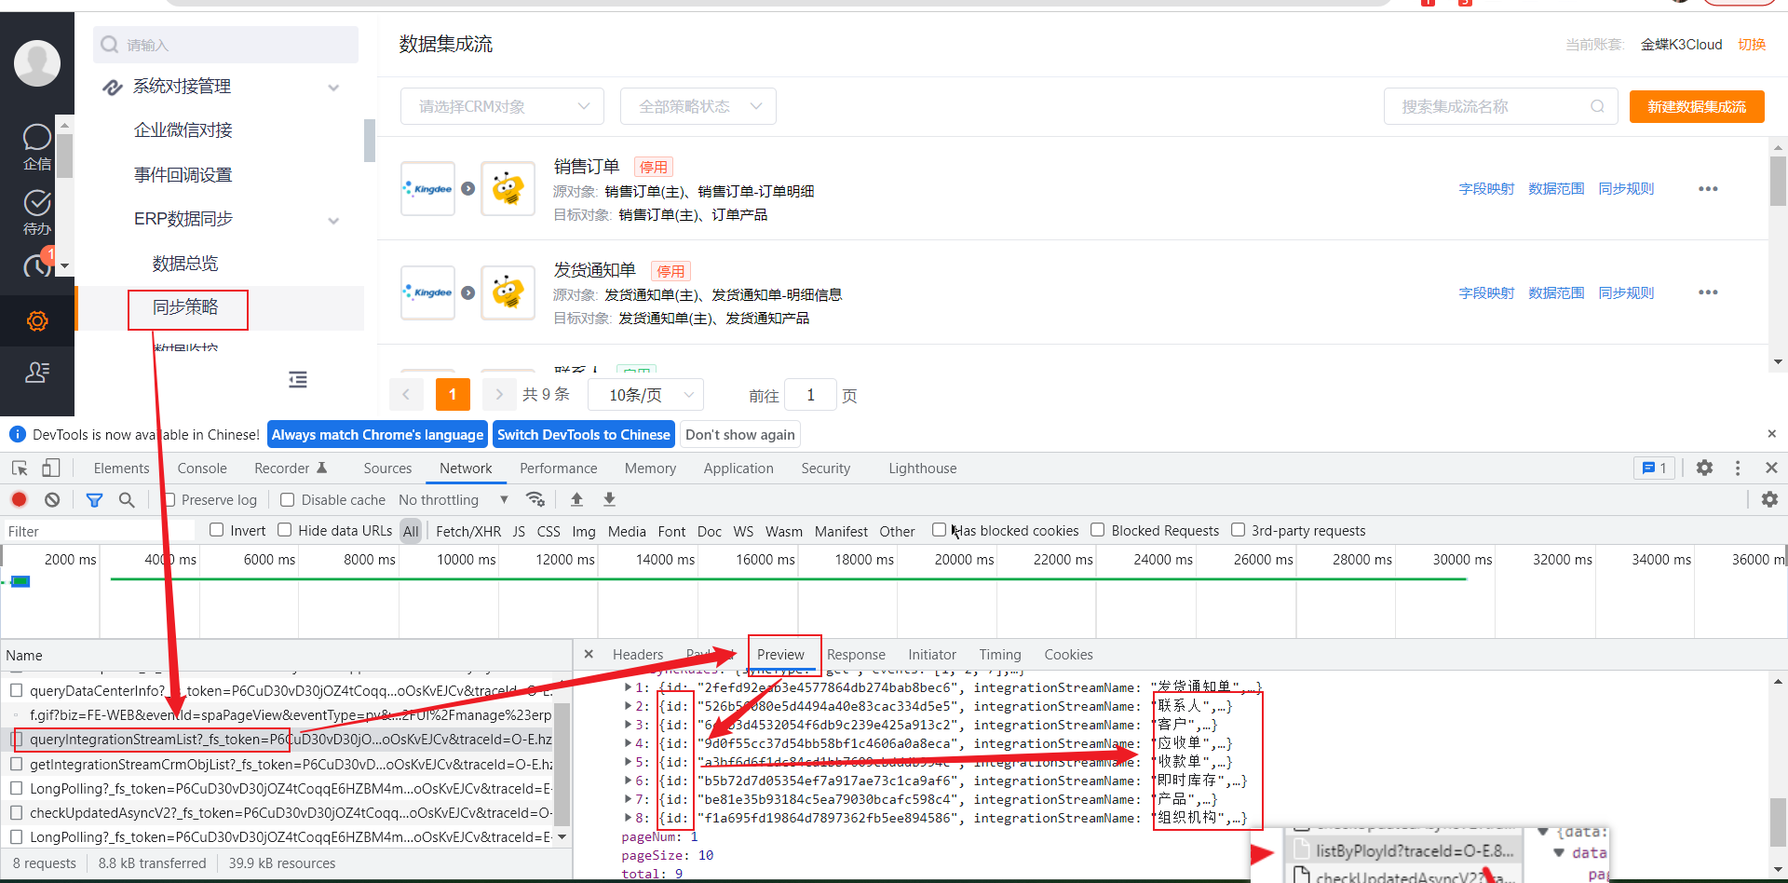Switch to the Console tab

pos(202,469)
